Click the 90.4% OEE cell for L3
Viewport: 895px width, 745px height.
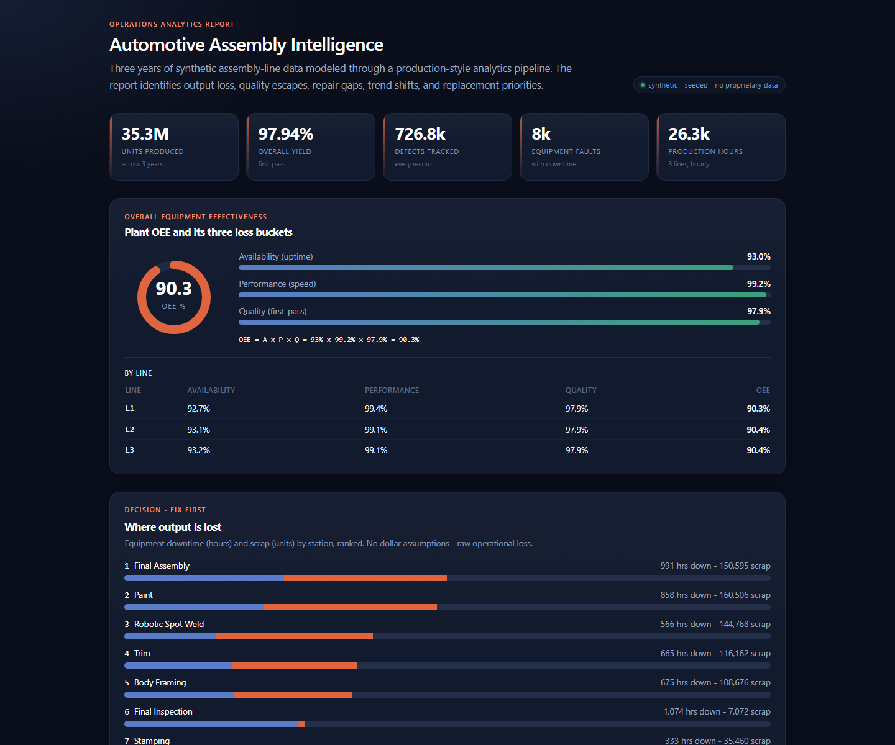pos(758,450)
